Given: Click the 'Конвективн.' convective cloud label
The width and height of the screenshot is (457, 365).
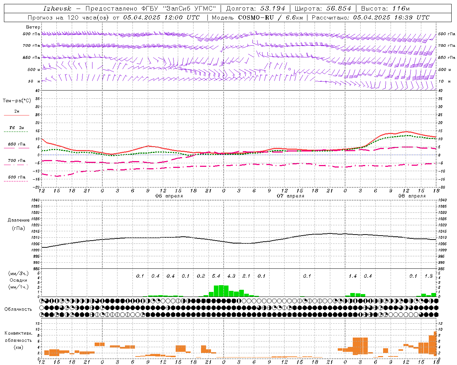Looking at the screenshot, I should [x=19, y=333].
